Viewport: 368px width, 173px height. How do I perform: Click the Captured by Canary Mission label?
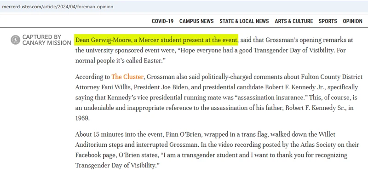click(x=47, y=40)
